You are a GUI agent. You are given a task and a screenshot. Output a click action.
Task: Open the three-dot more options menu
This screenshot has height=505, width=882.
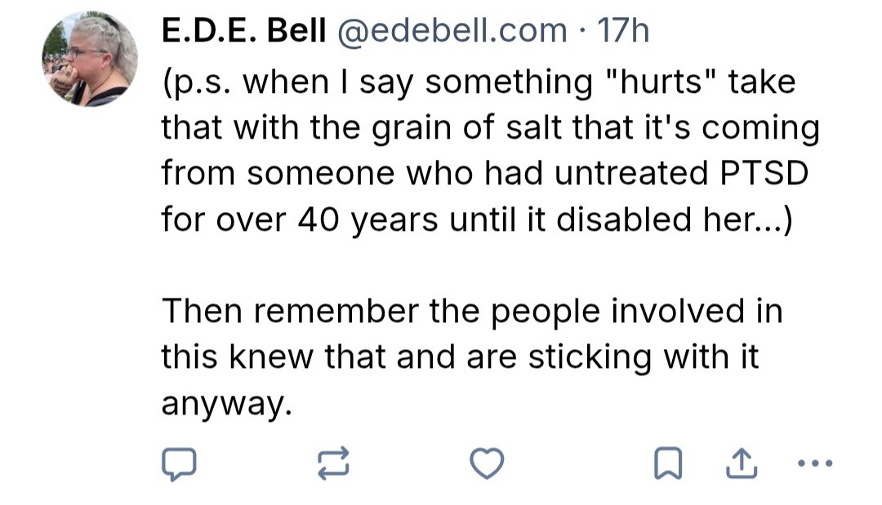point(813,463)
